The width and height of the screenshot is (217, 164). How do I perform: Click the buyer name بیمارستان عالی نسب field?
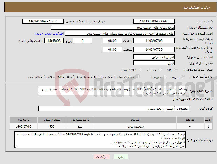pos(113,27)
